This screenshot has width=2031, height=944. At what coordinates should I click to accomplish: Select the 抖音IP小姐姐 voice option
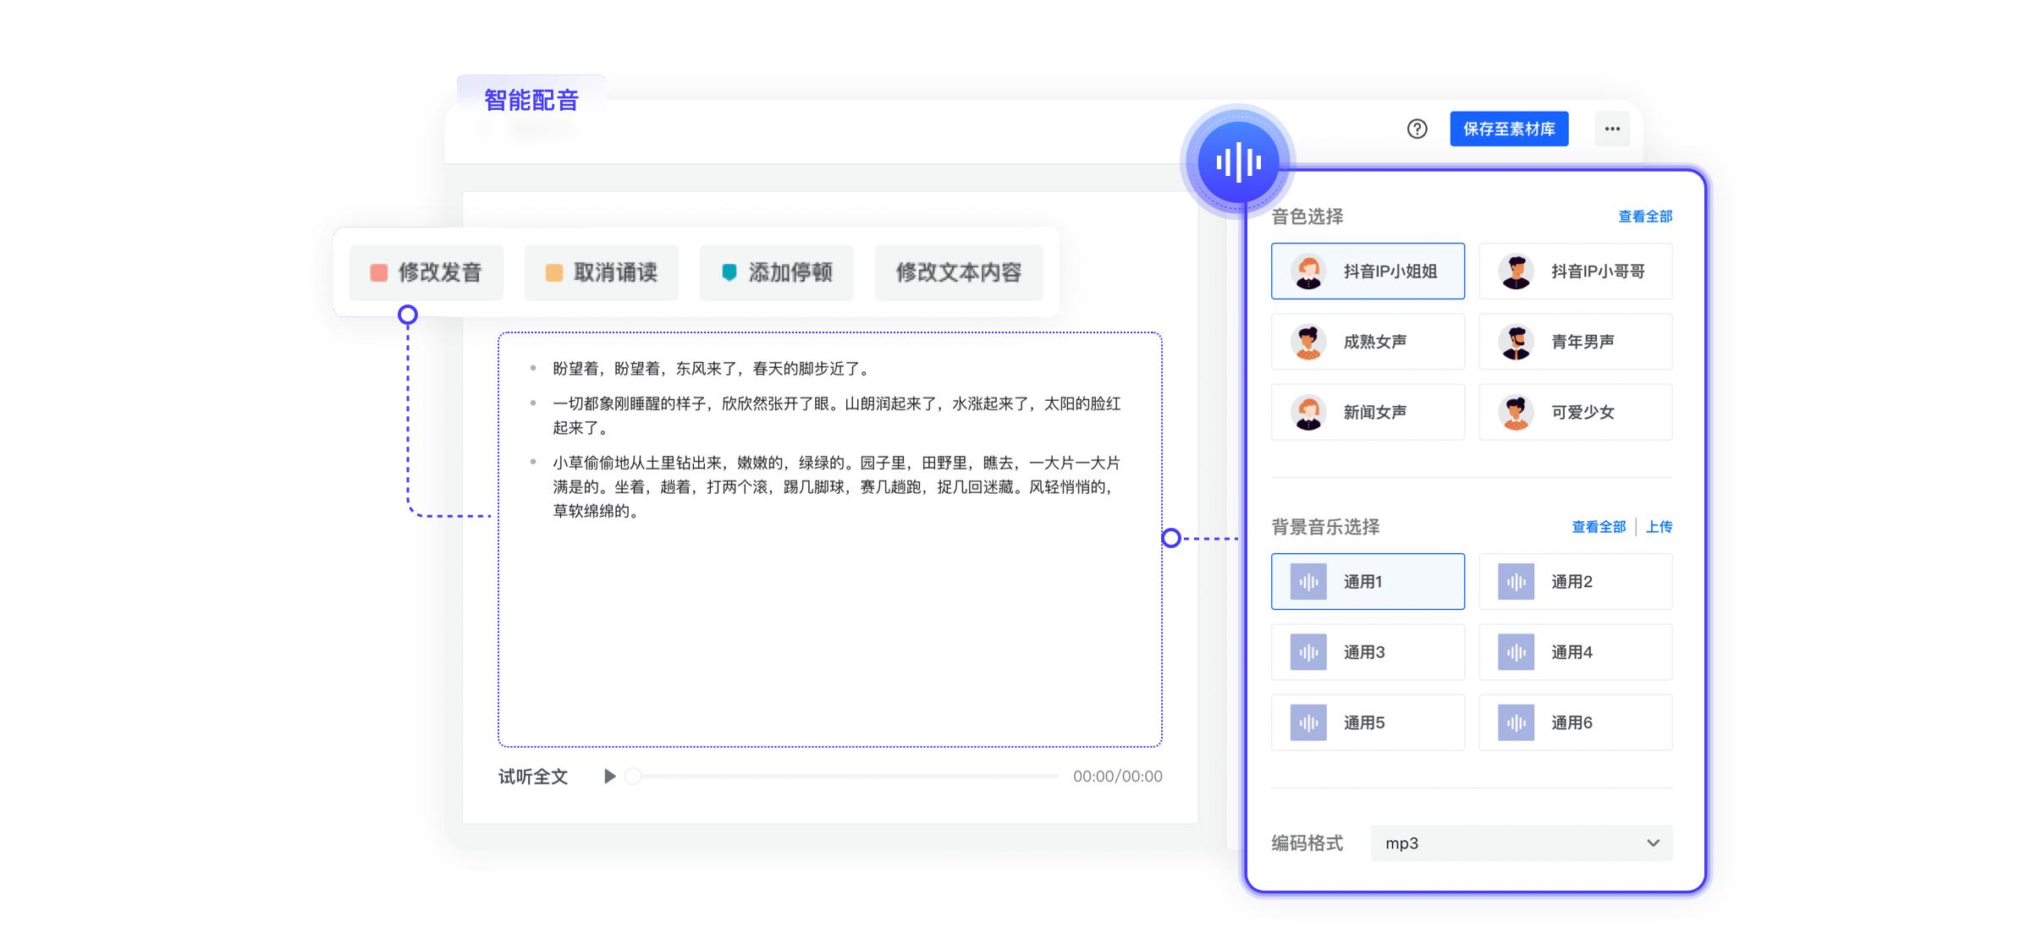click(1368, 272)
